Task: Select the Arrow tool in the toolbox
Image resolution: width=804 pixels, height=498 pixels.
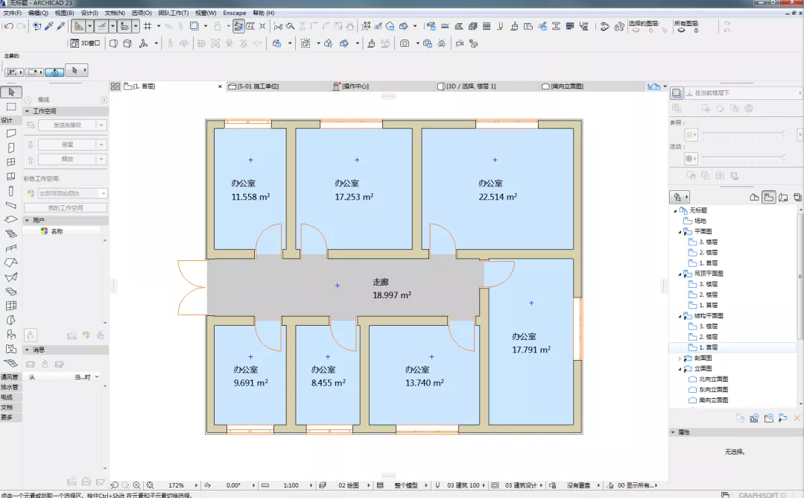Action: tap(10, 92)
